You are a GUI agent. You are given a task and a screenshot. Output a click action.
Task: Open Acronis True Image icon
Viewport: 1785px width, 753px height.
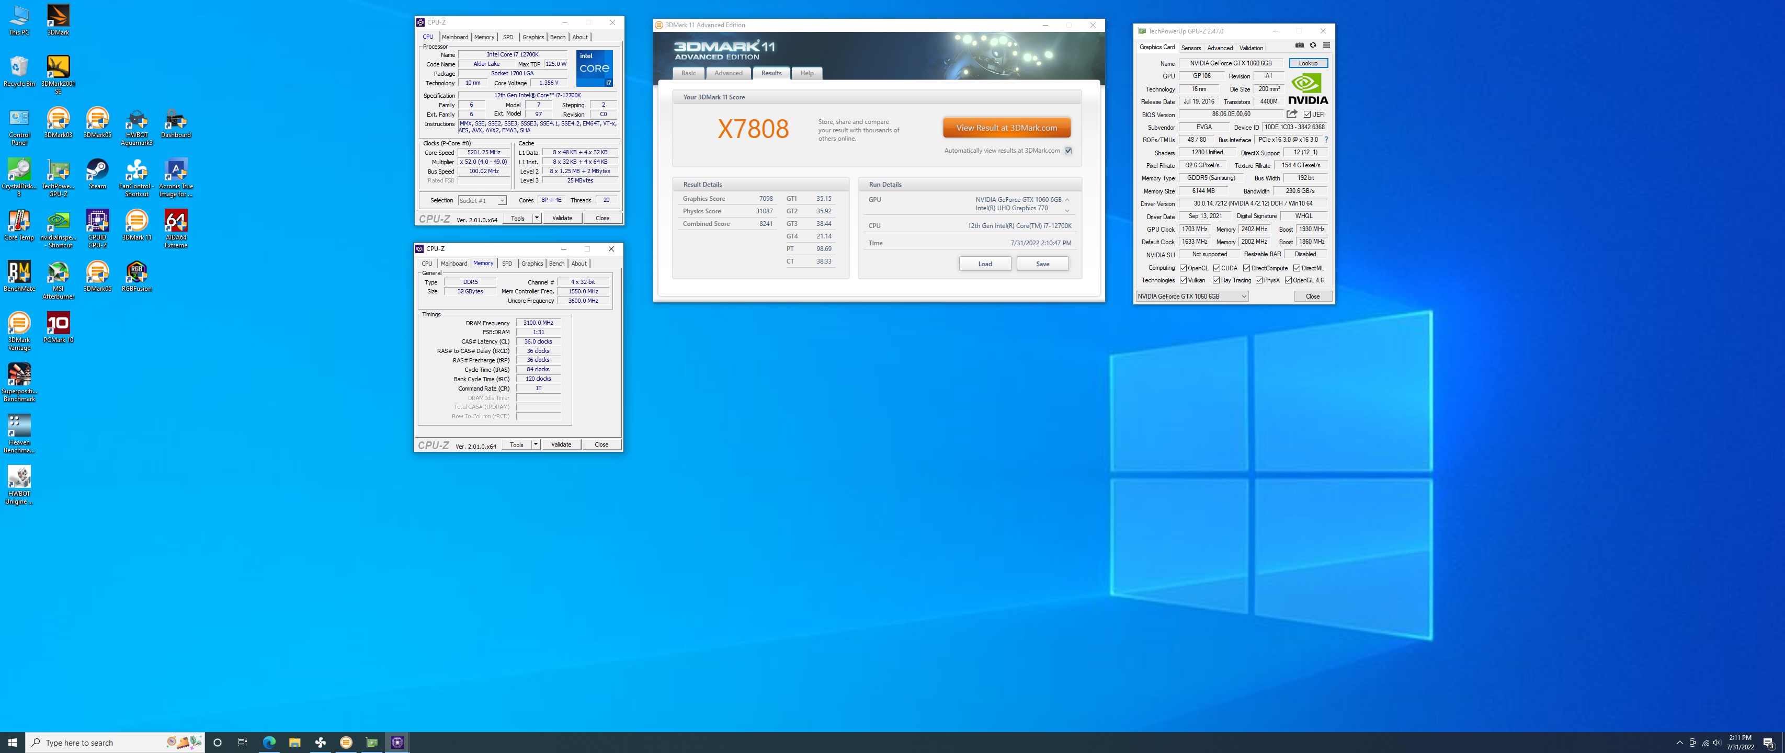[176, 177]
